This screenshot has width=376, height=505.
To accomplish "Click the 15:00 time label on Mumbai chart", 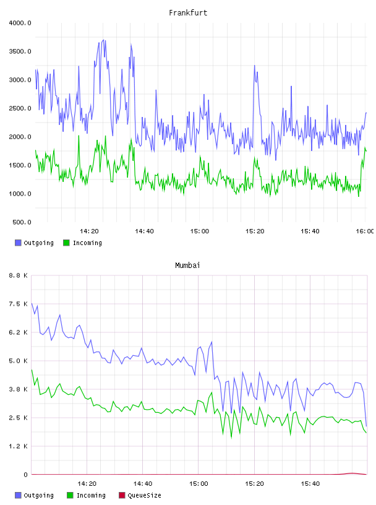I will click(x=199, y=484).
